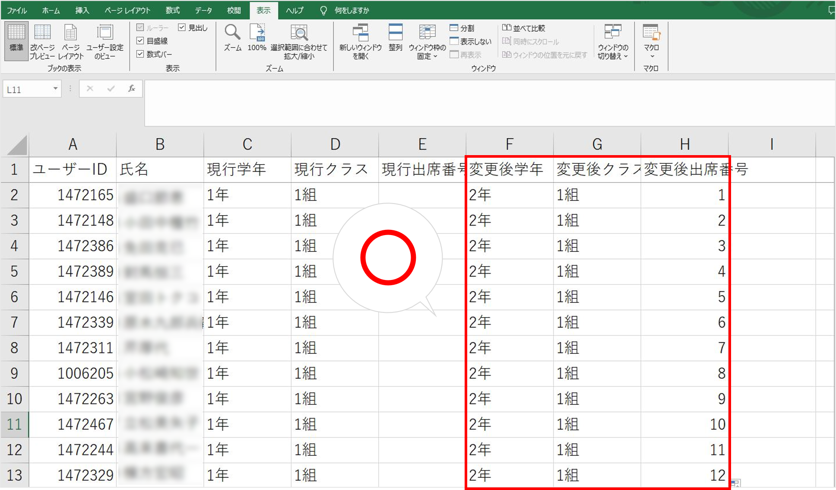This screenshot has width=836, height=490.
Task: Toggle the Gridlines (目盛線) checkbox
Action: coord(140,41)
